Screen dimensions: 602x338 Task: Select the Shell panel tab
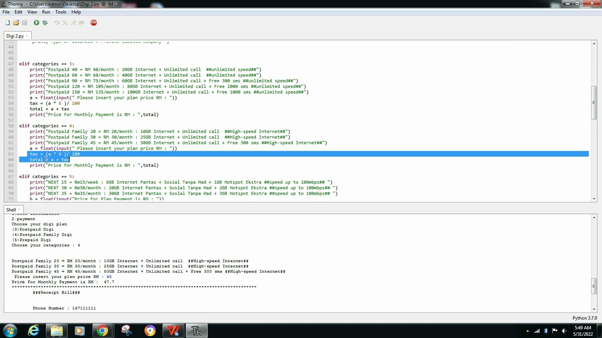pos(11,210)
